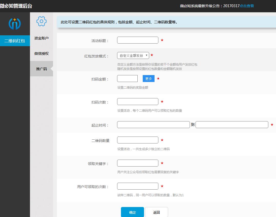
Task: Click the start time field under 起止时间
Action: (x=153, y=125)
